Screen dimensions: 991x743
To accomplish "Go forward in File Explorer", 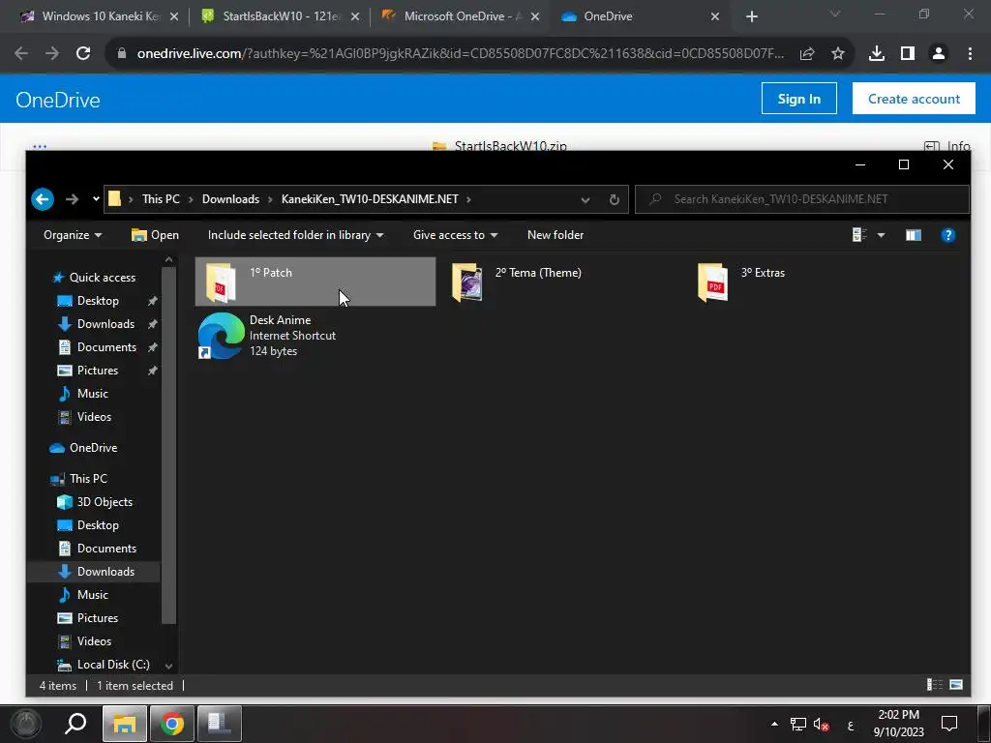I will pyautogui.click(x=72, y=199).
